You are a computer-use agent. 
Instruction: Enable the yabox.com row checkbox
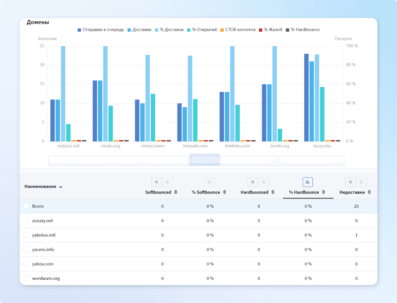point(26,264)
